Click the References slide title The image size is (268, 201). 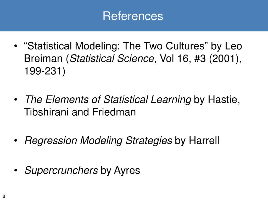tap(133, 16)
